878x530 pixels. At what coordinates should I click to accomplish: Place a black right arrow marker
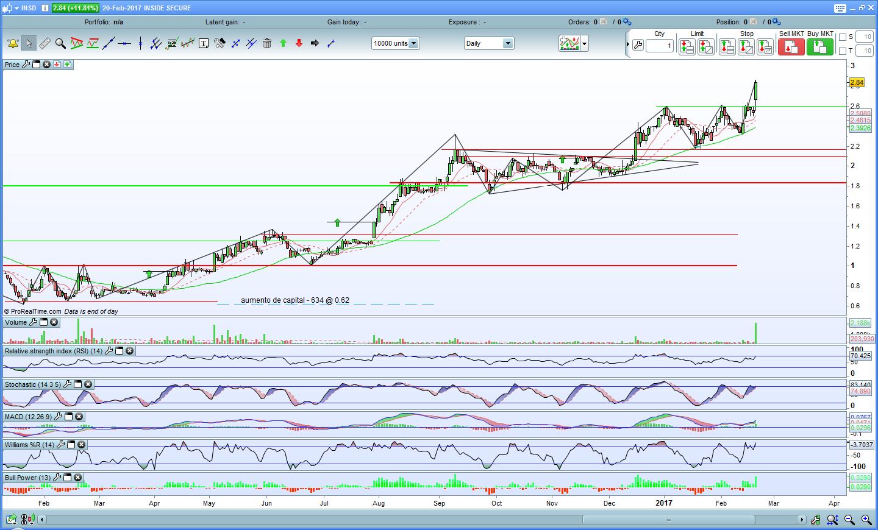[315, 43]
